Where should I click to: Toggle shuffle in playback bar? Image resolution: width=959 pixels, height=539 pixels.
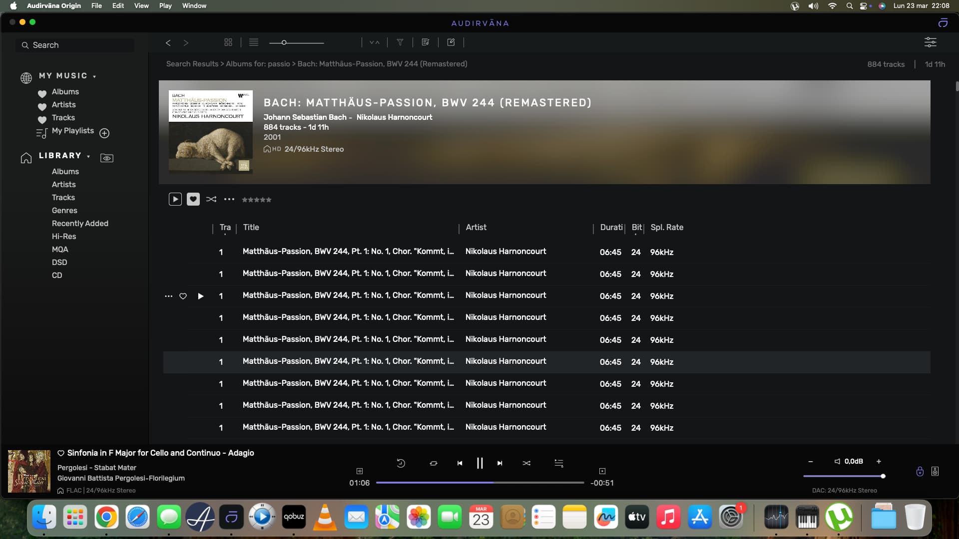click(x=526, y=463)
